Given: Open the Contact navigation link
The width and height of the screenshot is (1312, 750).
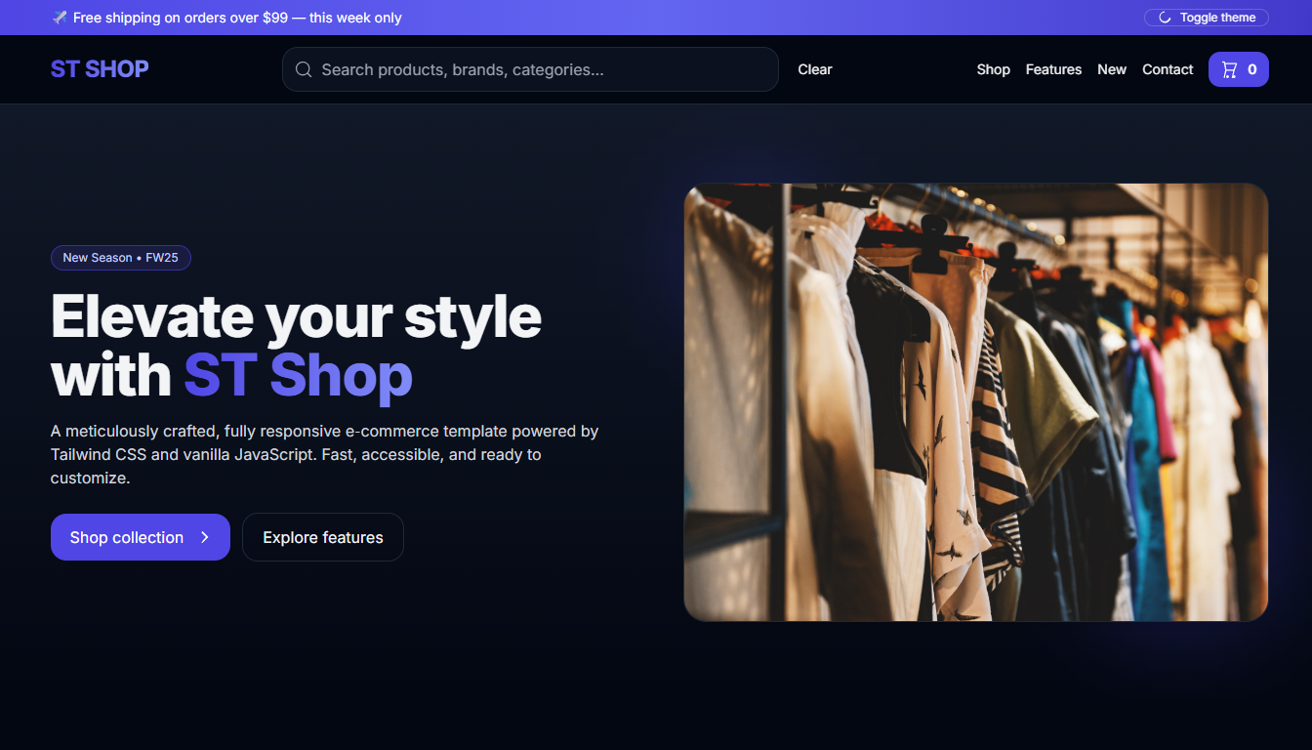Looking at the screenshot, I should coord(1168,69).
